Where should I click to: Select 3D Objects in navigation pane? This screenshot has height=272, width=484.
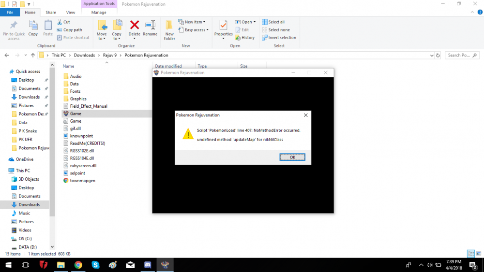point(29,179)
